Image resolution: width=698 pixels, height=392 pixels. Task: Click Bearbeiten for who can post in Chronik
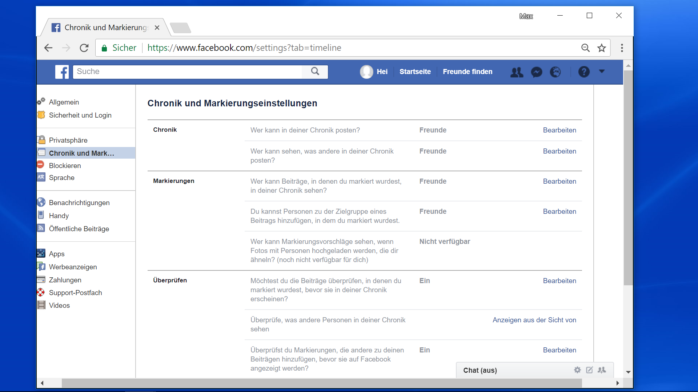pos(559,130)
